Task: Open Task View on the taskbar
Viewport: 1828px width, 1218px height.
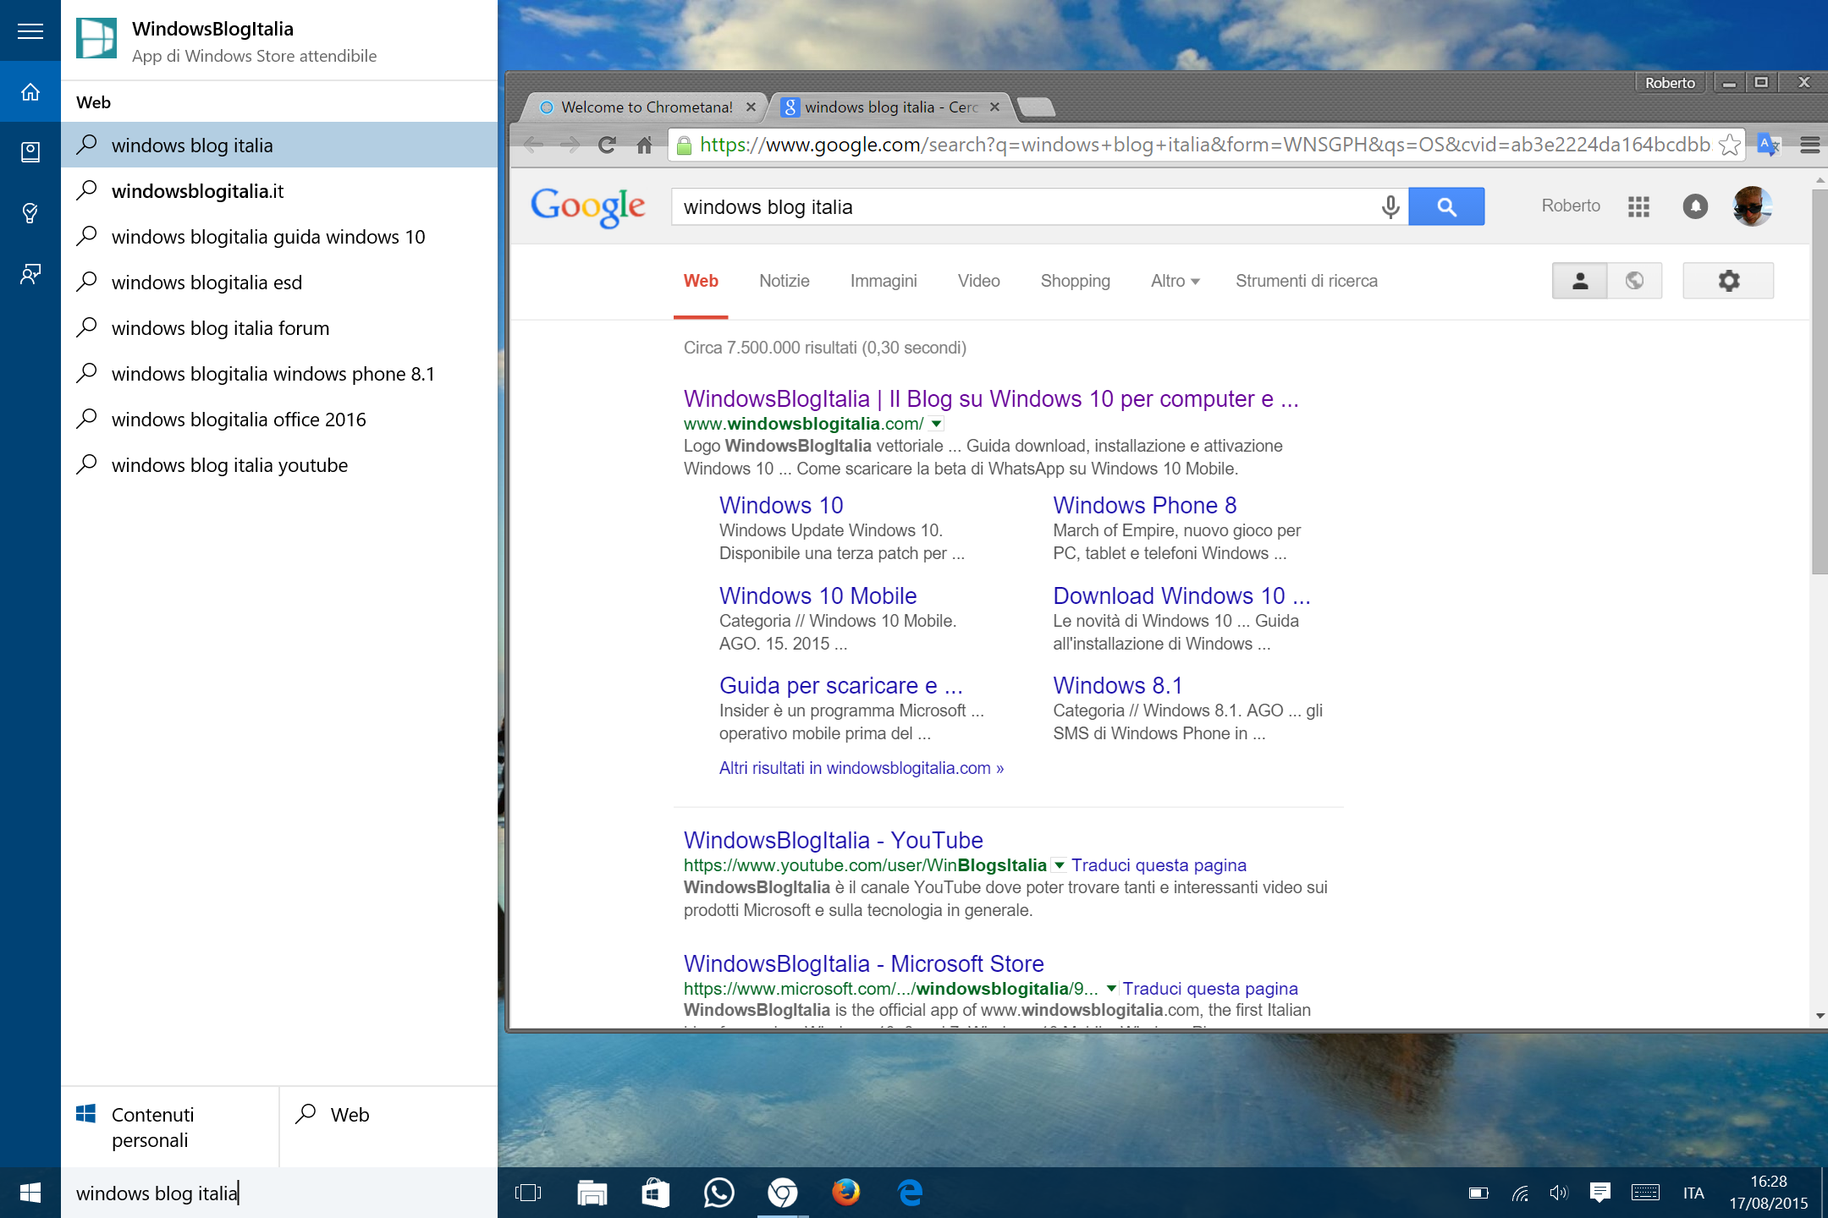Action: [528, 1193]
